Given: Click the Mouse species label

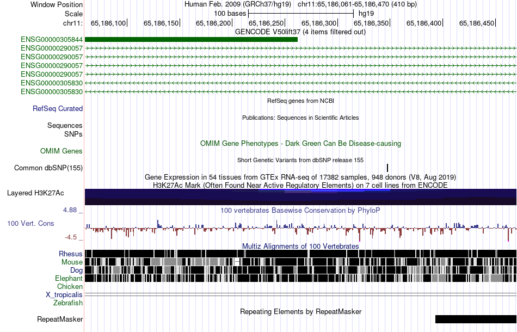Looking at the screenshot, I should 72,262.
